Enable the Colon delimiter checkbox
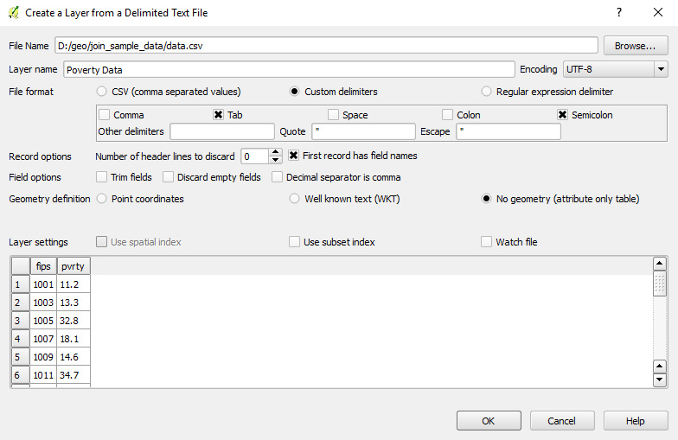Screen dimensions: 678x440 coord(448,114)
